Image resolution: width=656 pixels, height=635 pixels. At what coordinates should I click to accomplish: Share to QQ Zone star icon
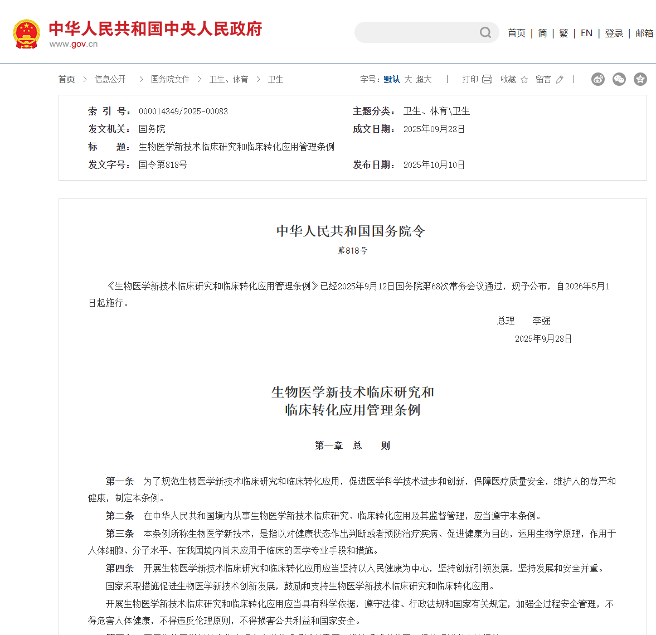pos(640,79)
